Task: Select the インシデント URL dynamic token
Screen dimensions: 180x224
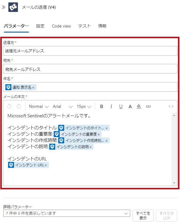Action: [28, 165]
